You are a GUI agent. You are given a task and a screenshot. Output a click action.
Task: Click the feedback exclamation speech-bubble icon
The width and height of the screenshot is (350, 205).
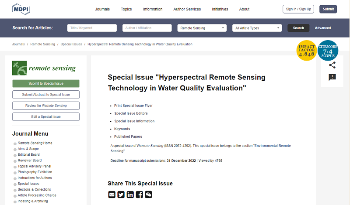(332, 78)
